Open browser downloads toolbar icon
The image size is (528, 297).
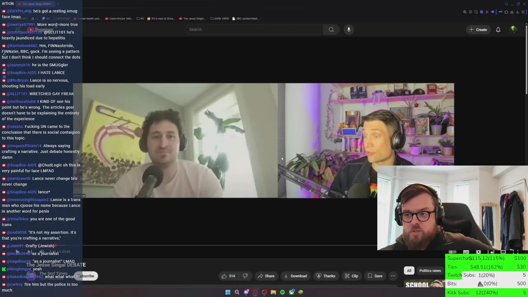click(x=516, y=12)
